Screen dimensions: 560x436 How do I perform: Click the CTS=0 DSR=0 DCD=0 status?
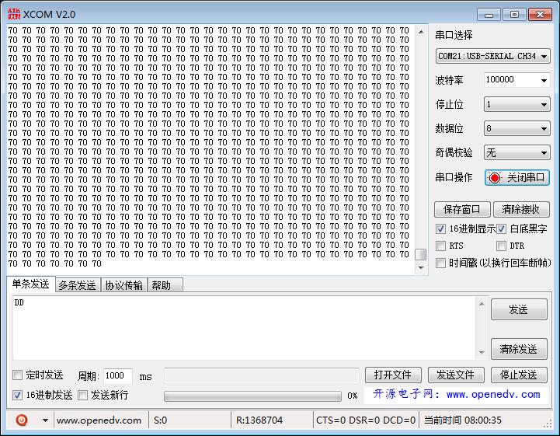click(366, 420)
